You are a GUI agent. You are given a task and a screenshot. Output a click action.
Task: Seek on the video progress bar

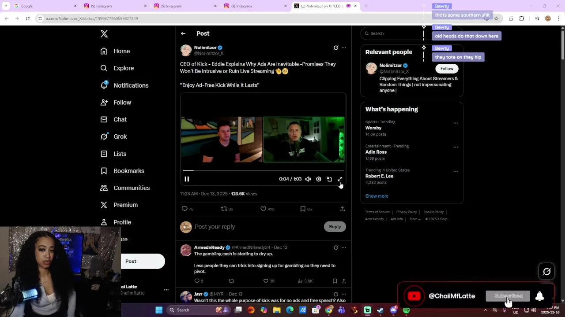click(263, 170)
